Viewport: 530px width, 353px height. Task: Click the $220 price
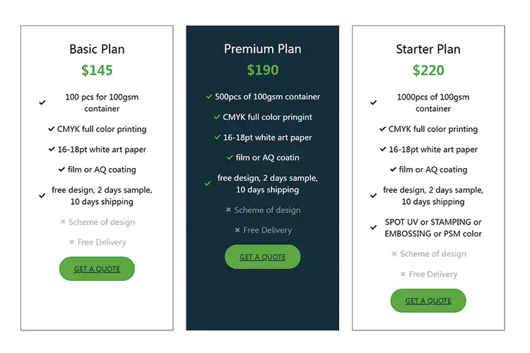click(428, 70)
